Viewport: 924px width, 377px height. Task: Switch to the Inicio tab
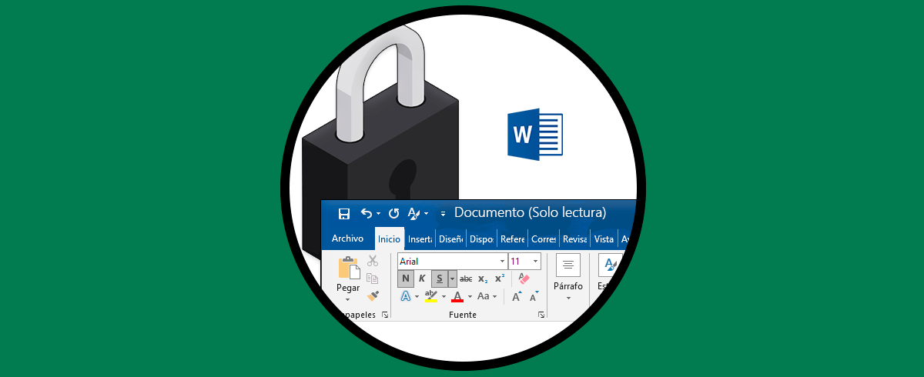[389, 239]
